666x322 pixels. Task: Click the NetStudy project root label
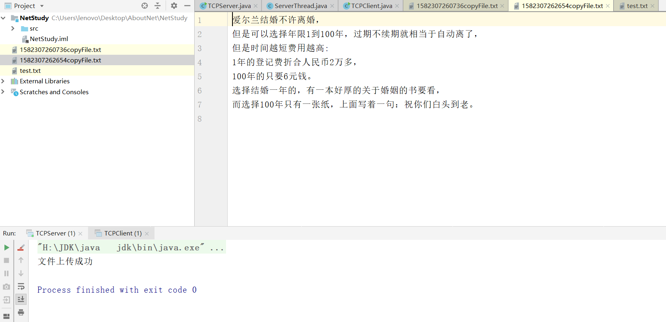(x=34, y=18)
